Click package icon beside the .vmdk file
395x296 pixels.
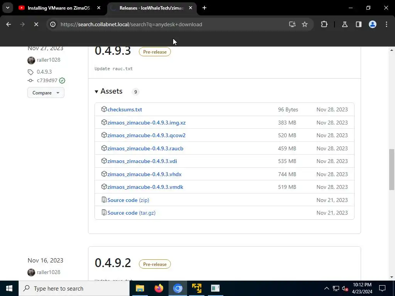tap(104, 187)
